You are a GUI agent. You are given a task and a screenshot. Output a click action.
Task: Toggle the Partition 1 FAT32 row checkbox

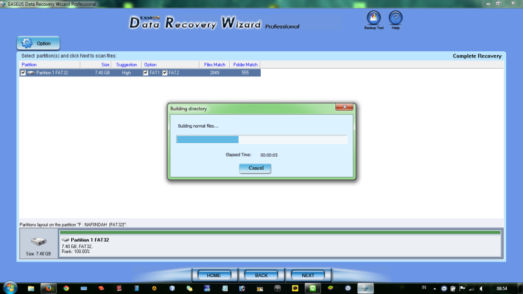coord(23,73)
